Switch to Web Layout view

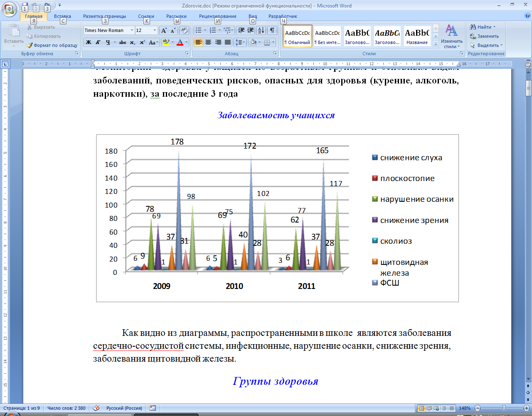click(x=436, y=408)
